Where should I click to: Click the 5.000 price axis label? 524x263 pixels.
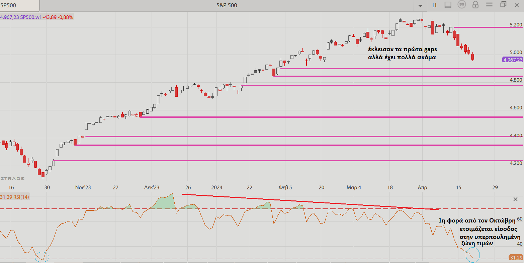[516, 53]
